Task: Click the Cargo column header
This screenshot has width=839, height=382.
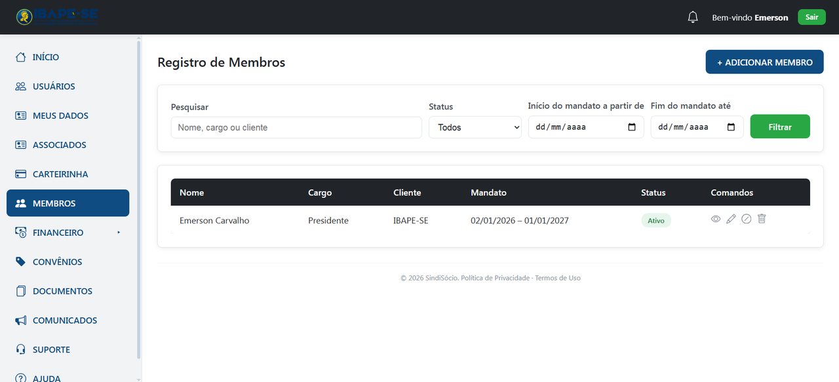Action: tap(320, 193)
